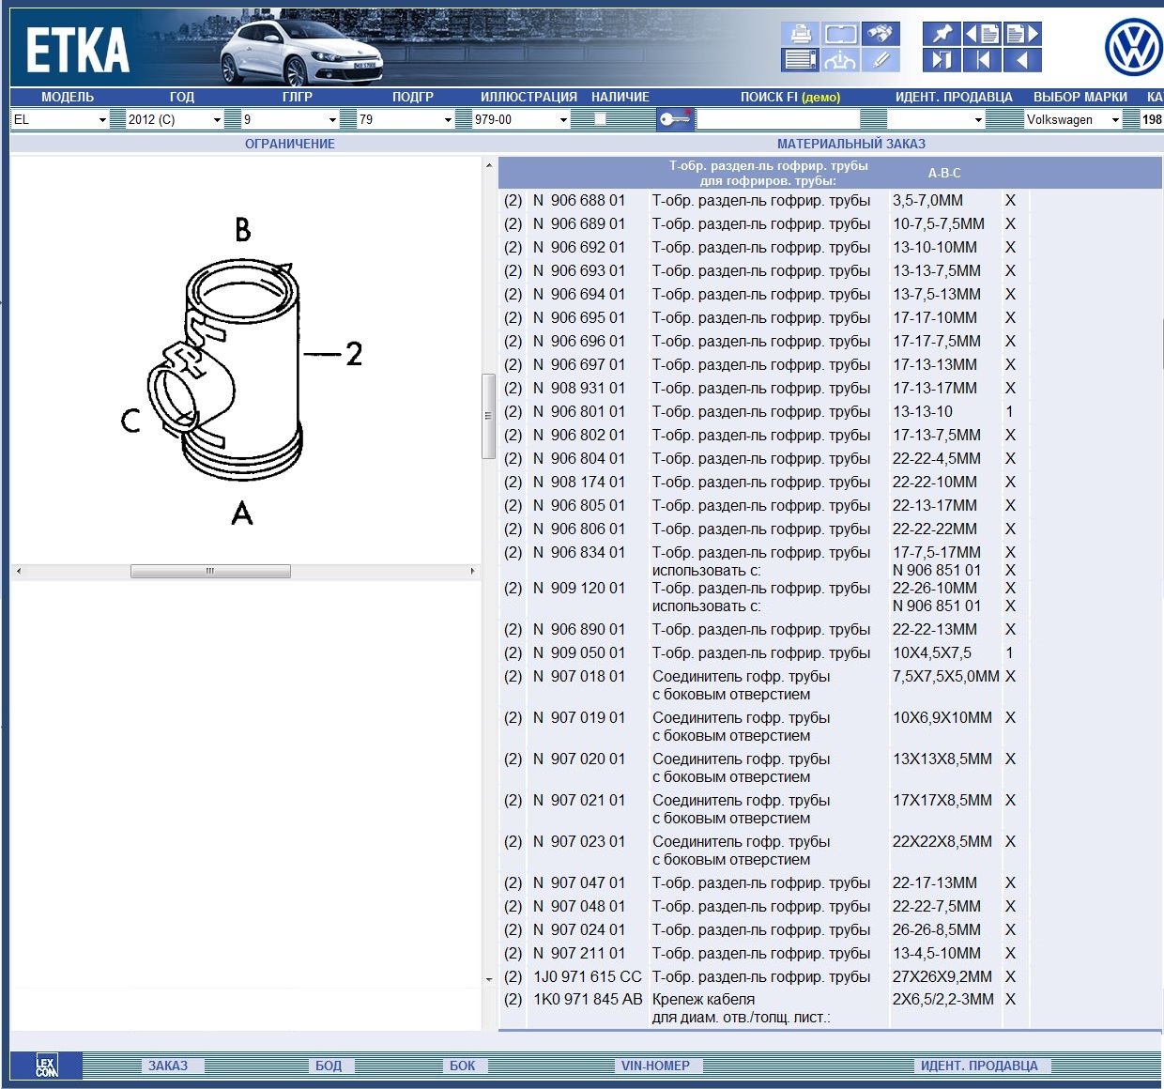Click the pushpin bookmark icon
The width and height of the screenshot is (1164, 1089).
tap(941, 35)
